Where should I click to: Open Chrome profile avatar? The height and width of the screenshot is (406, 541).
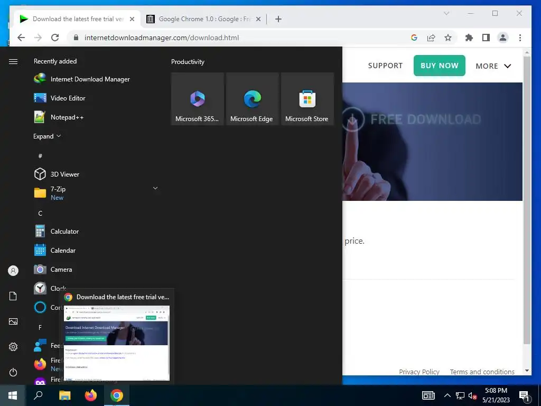[503, 38]
